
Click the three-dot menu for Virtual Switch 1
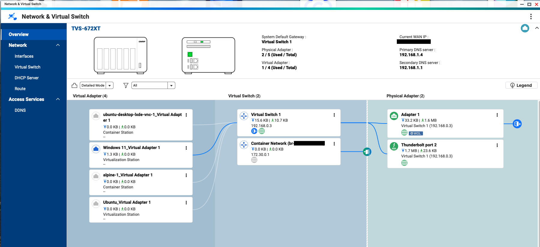[334, 115]
